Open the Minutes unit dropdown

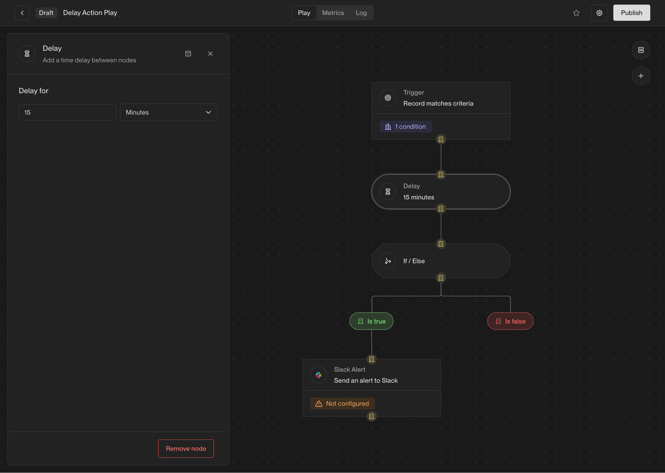pos(169,113)
